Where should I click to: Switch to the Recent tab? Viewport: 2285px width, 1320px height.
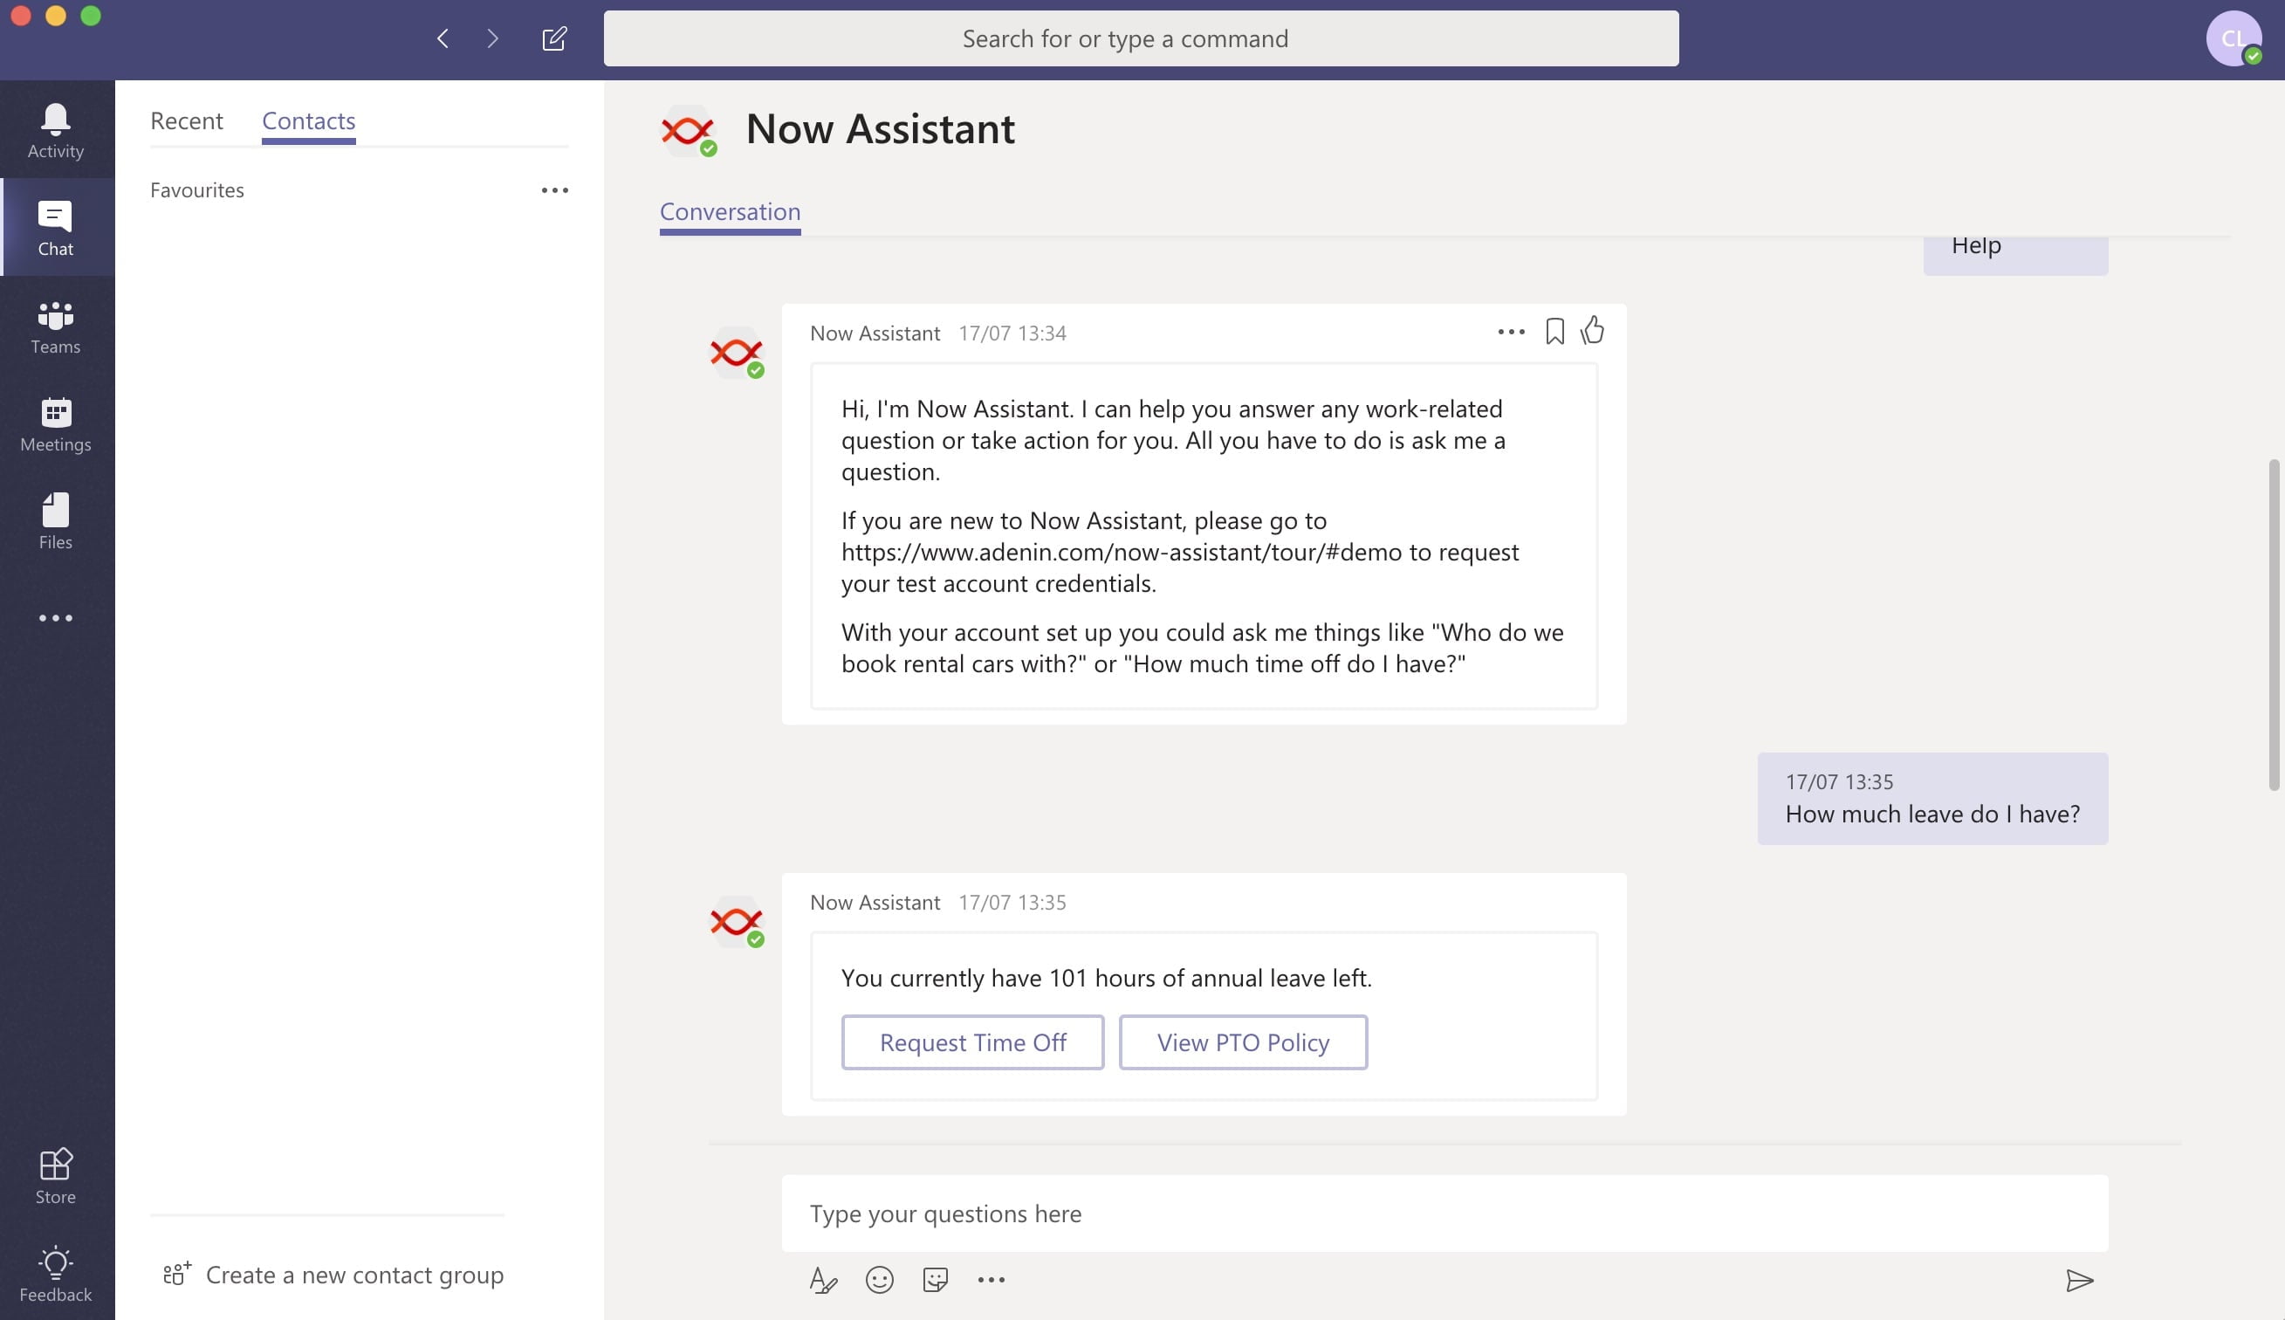pos(187,120)
